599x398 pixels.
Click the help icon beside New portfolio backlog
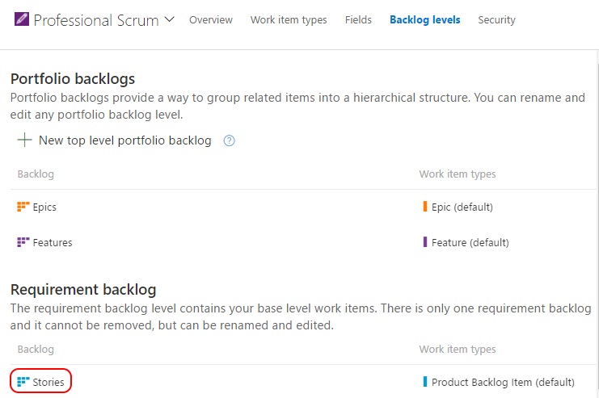click(x=229, y=140)
